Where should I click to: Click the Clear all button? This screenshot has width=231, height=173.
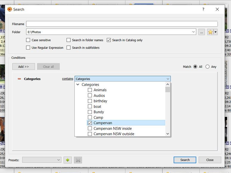point(48,66)
